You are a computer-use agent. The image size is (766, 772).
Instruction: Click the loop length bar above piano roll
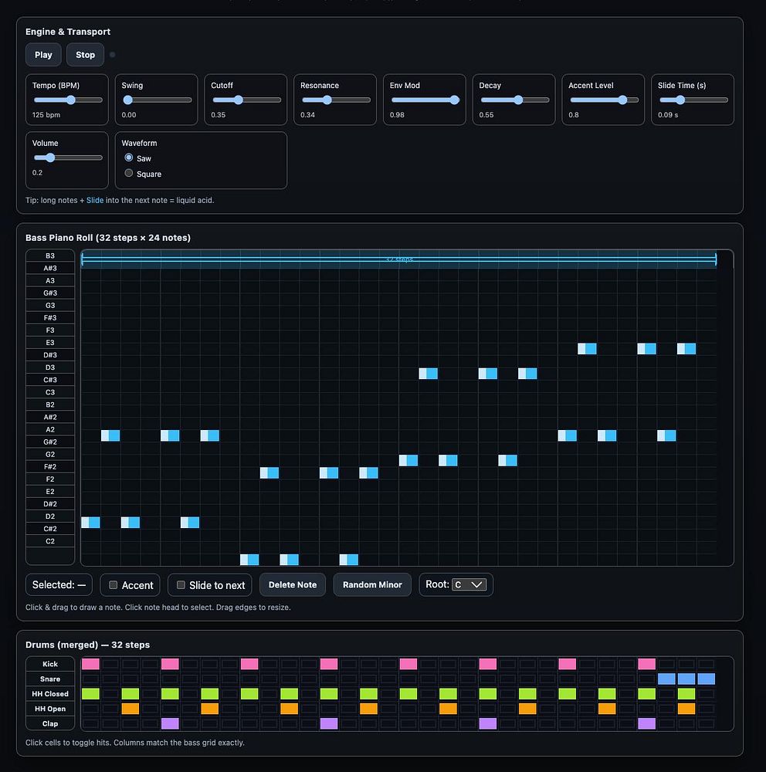(x=398, y=259)
